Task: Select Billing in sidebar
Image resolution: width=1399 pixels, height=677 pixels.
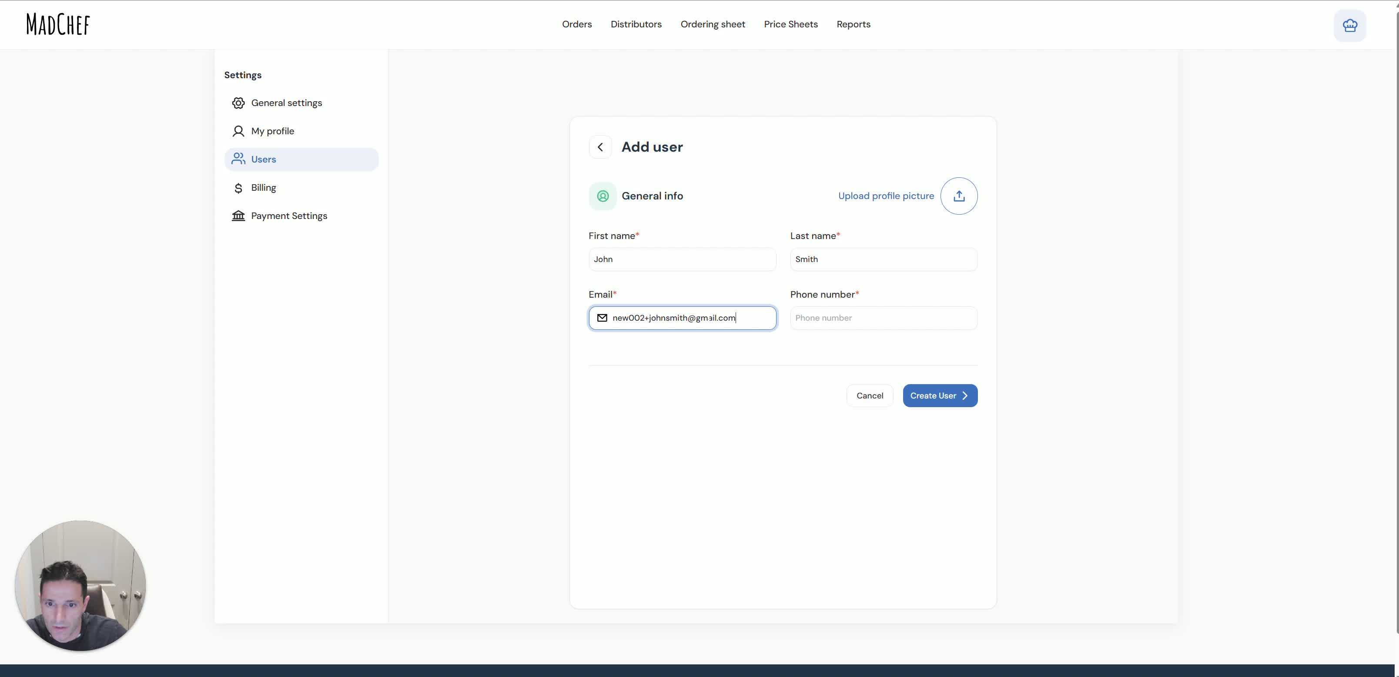Action: pyautogui.click(x=301, y=188)
